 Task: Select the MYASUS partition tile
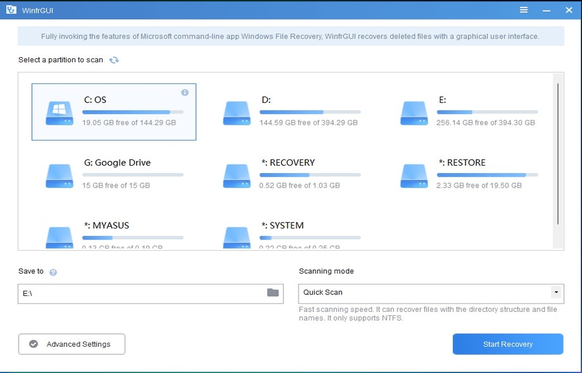point(113,233)
